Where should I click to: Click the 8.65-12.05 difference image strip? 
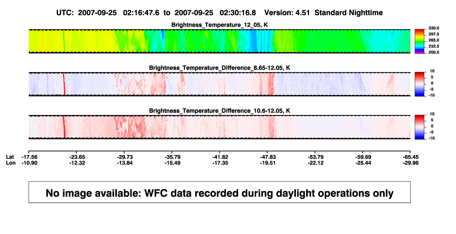pyautogui.click(x=220, y=84)
